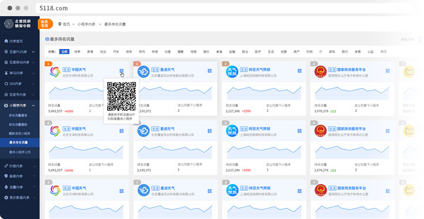Click the icon beside 神马内参
The width and height of the screenshot is (424, 219).
pyautogui.click(x=6, y=73)
